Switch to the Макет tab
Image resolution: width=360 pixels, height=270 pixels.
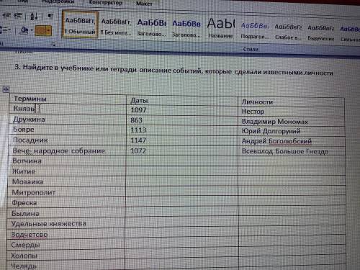click(x=144, y=4)
